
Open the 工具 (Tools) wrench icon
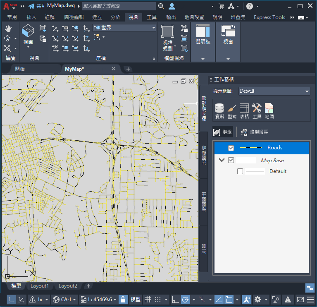(257, 110)
